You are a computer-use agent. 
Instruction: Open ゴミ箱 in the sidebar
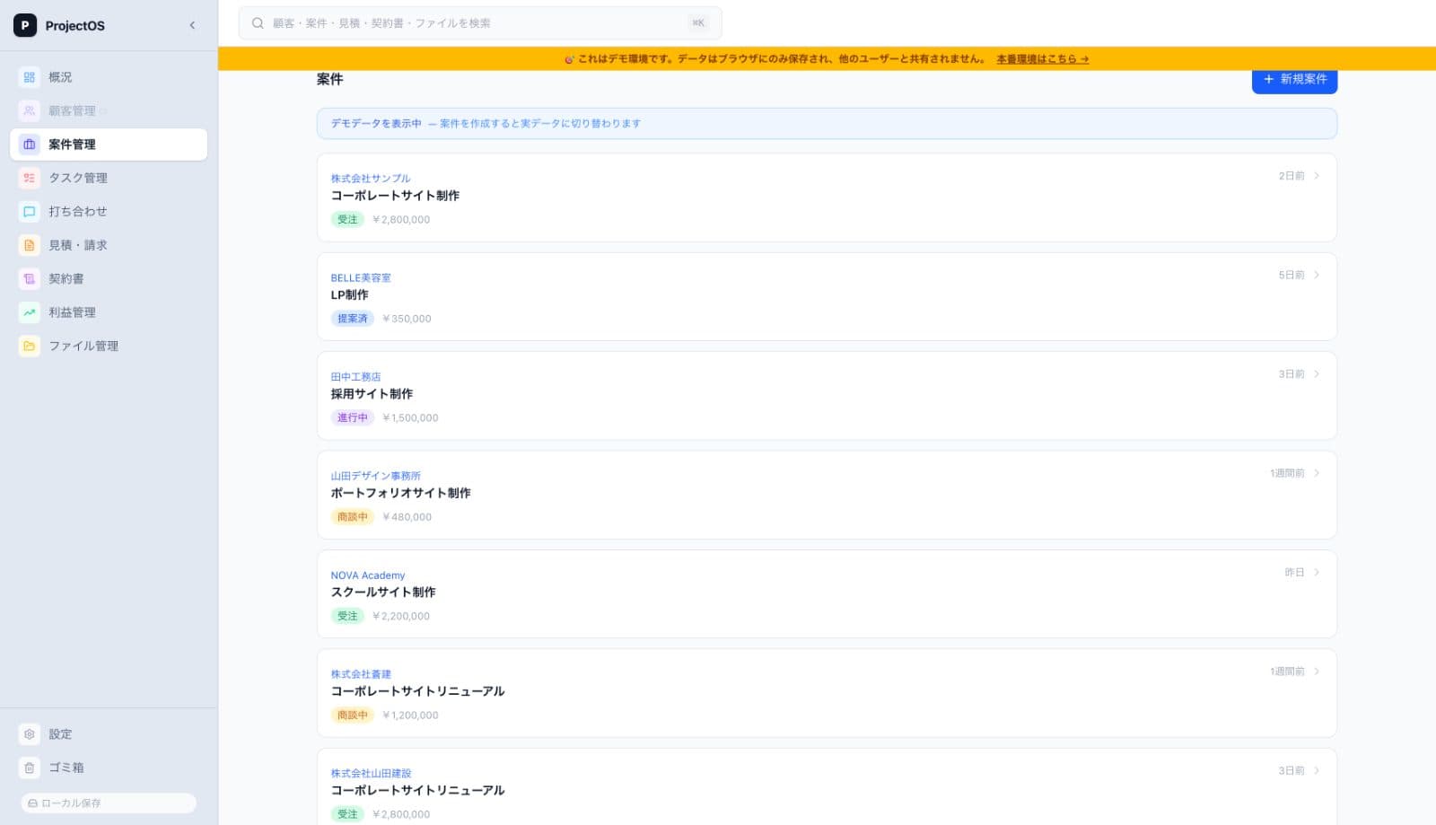pyautogui.click(x=109, y=768)
